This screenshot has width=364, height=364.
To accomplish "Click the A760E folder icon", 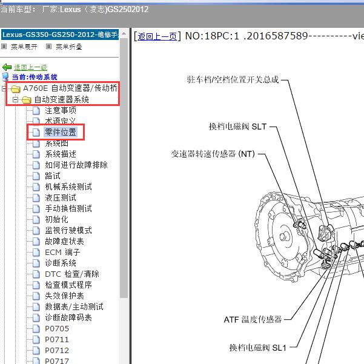I will [16, 88].
